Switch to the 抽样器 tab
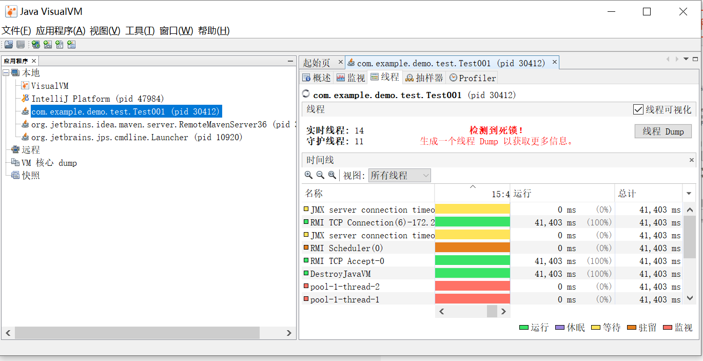Screen dimensions: 703x361 click(424, 78)
